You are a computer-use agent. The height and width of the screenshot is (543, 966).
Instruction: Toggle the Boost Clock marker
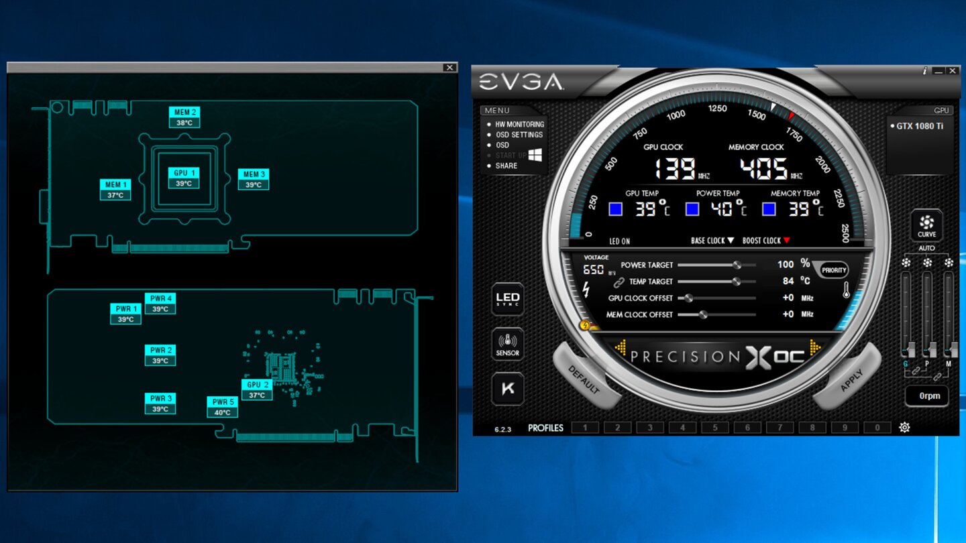pos(766,241)
